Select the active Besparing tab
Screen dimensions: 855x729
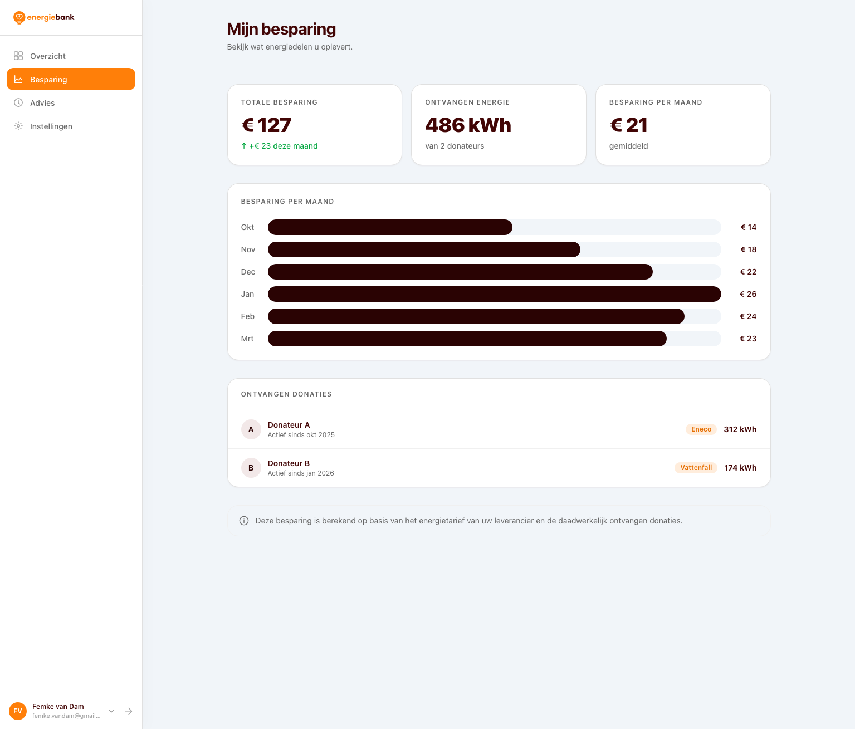click(x=48, y=79)
